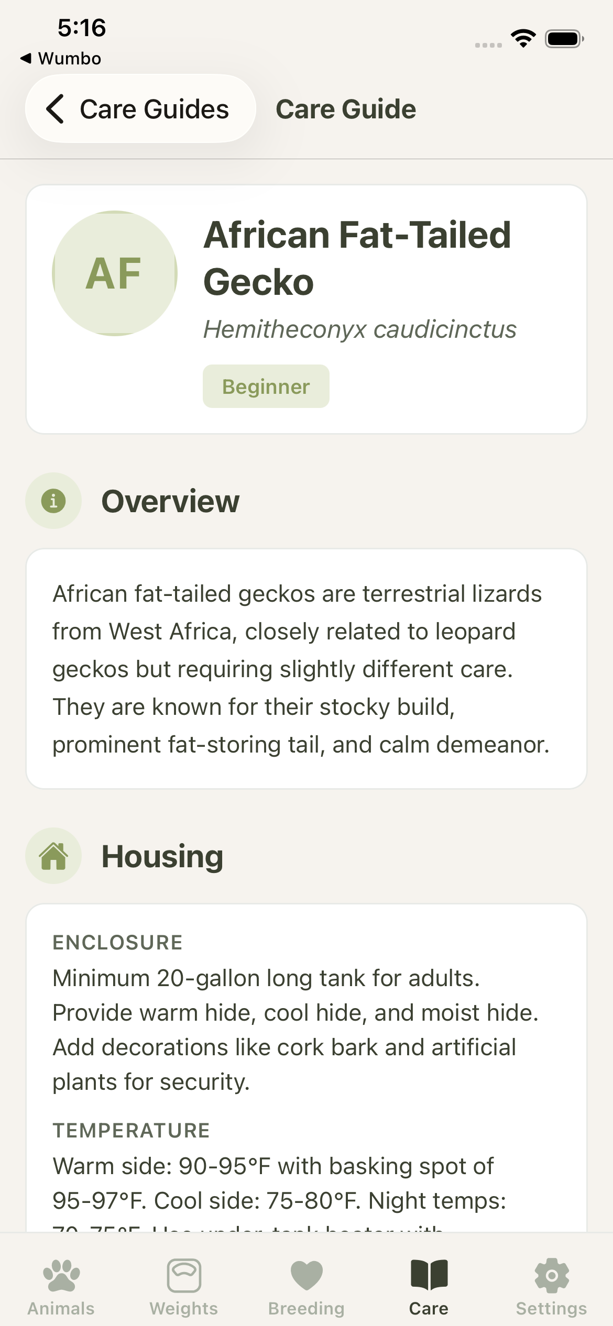Switch to the Weights tab label
Viewport: 613px width, 1326px height.
[184, 1308]
